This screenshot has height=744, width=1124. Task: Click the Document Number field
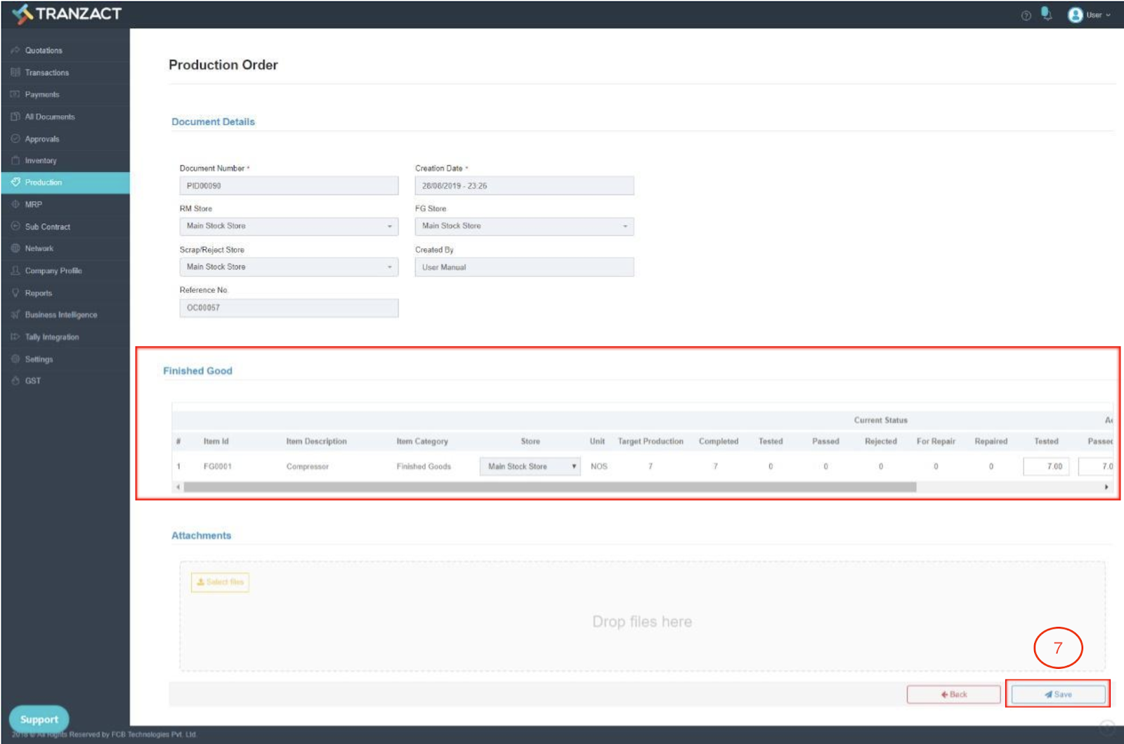click(x=289, y=186)
